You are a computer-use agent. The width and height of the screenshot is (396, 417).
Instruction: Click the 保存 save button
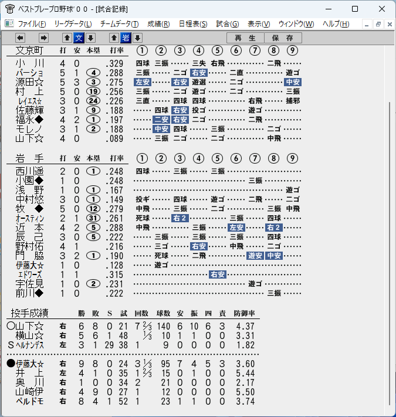point(283,38)
